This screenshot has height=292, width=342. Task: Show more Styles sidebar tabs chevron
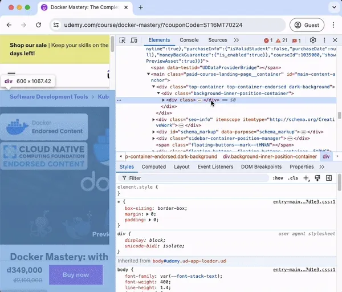click(321, 167)
